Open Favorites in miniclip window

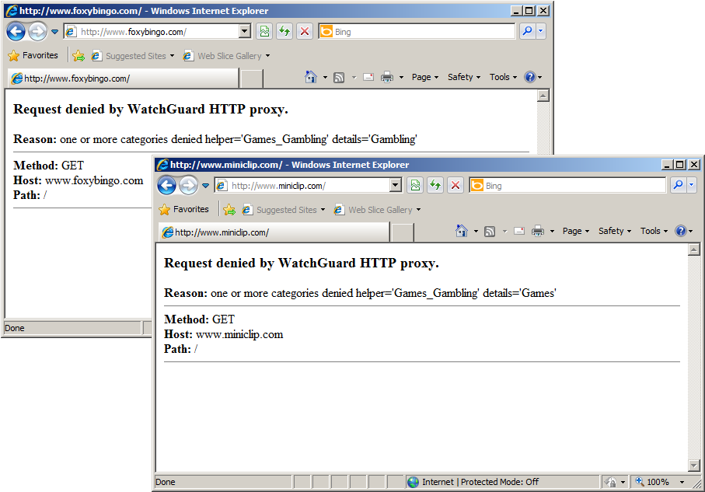point(184,209)
